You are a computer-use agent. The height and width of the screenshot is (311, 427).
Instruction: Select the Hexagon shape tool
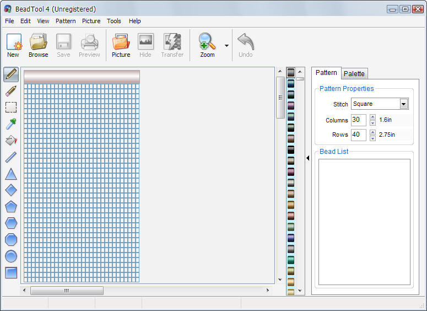[x=11, y=223]
